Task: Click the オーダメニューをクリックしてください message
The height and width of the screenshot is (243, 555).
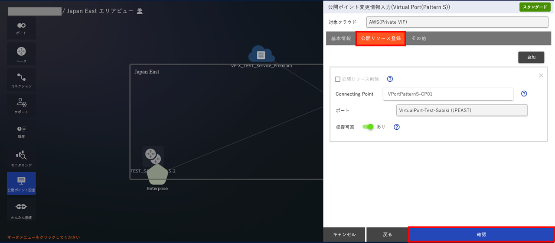Action: 43,237
